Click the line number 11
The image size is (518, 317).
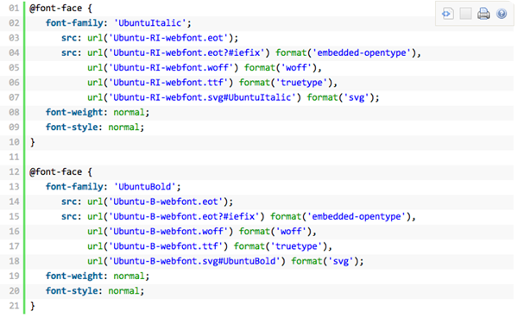14,157
